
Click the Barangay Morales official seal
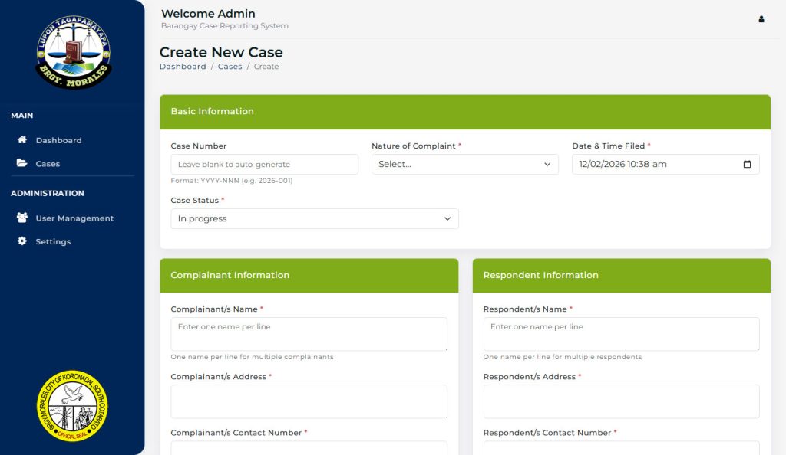coord(72,405)
